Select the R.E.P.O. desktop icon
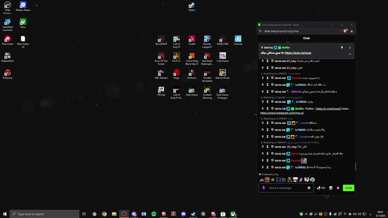 [176, 58]
